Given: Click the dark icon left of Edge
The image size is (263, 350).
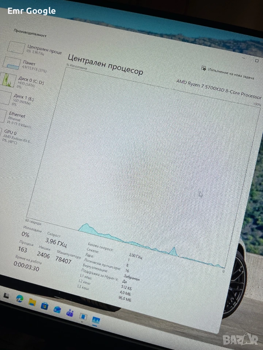Looking at the screenshot, I should [x=6, y=296].
